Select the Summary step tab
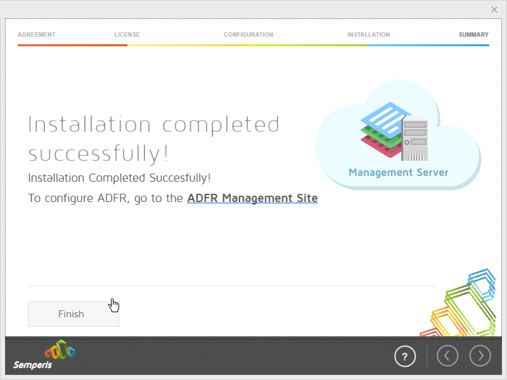The width and height of the screenshot is (507, 380). click(x=473, y=35)
